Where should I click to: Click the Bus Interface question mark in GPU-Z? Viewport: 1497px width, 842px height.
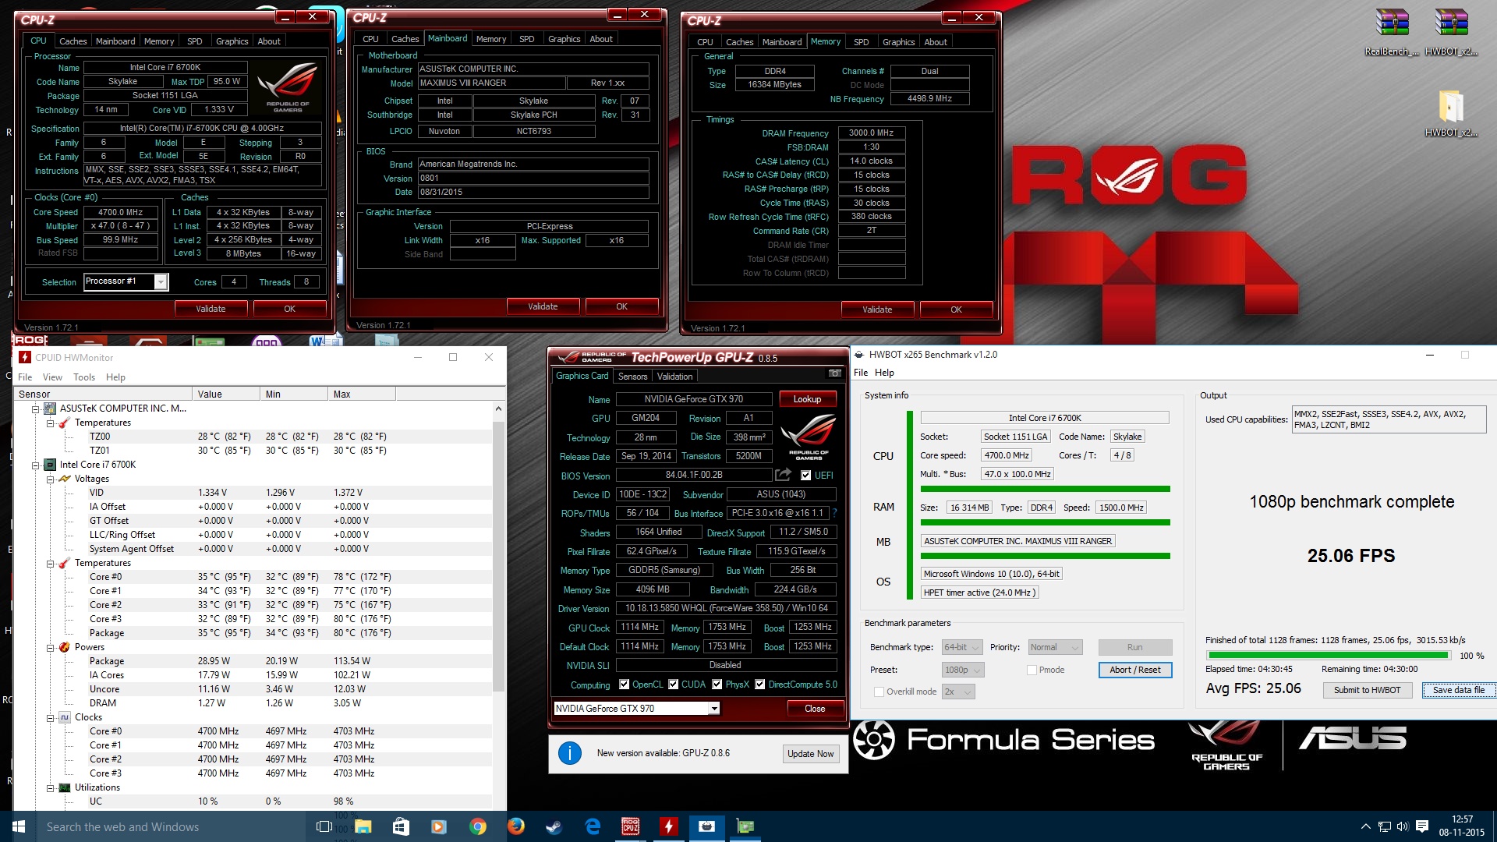tap(834, 513)
